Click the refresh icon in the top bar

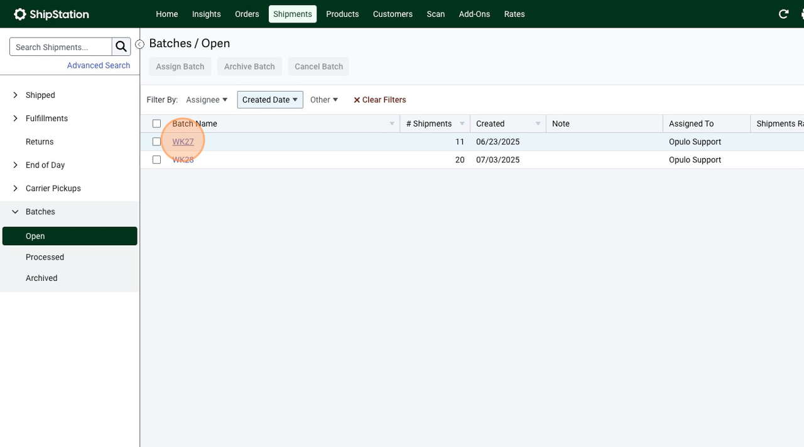tap(783, 14)
